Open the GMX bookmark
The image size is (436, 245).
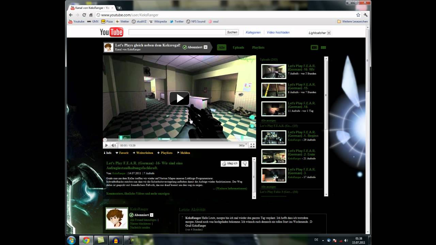(x=93, y=21)
